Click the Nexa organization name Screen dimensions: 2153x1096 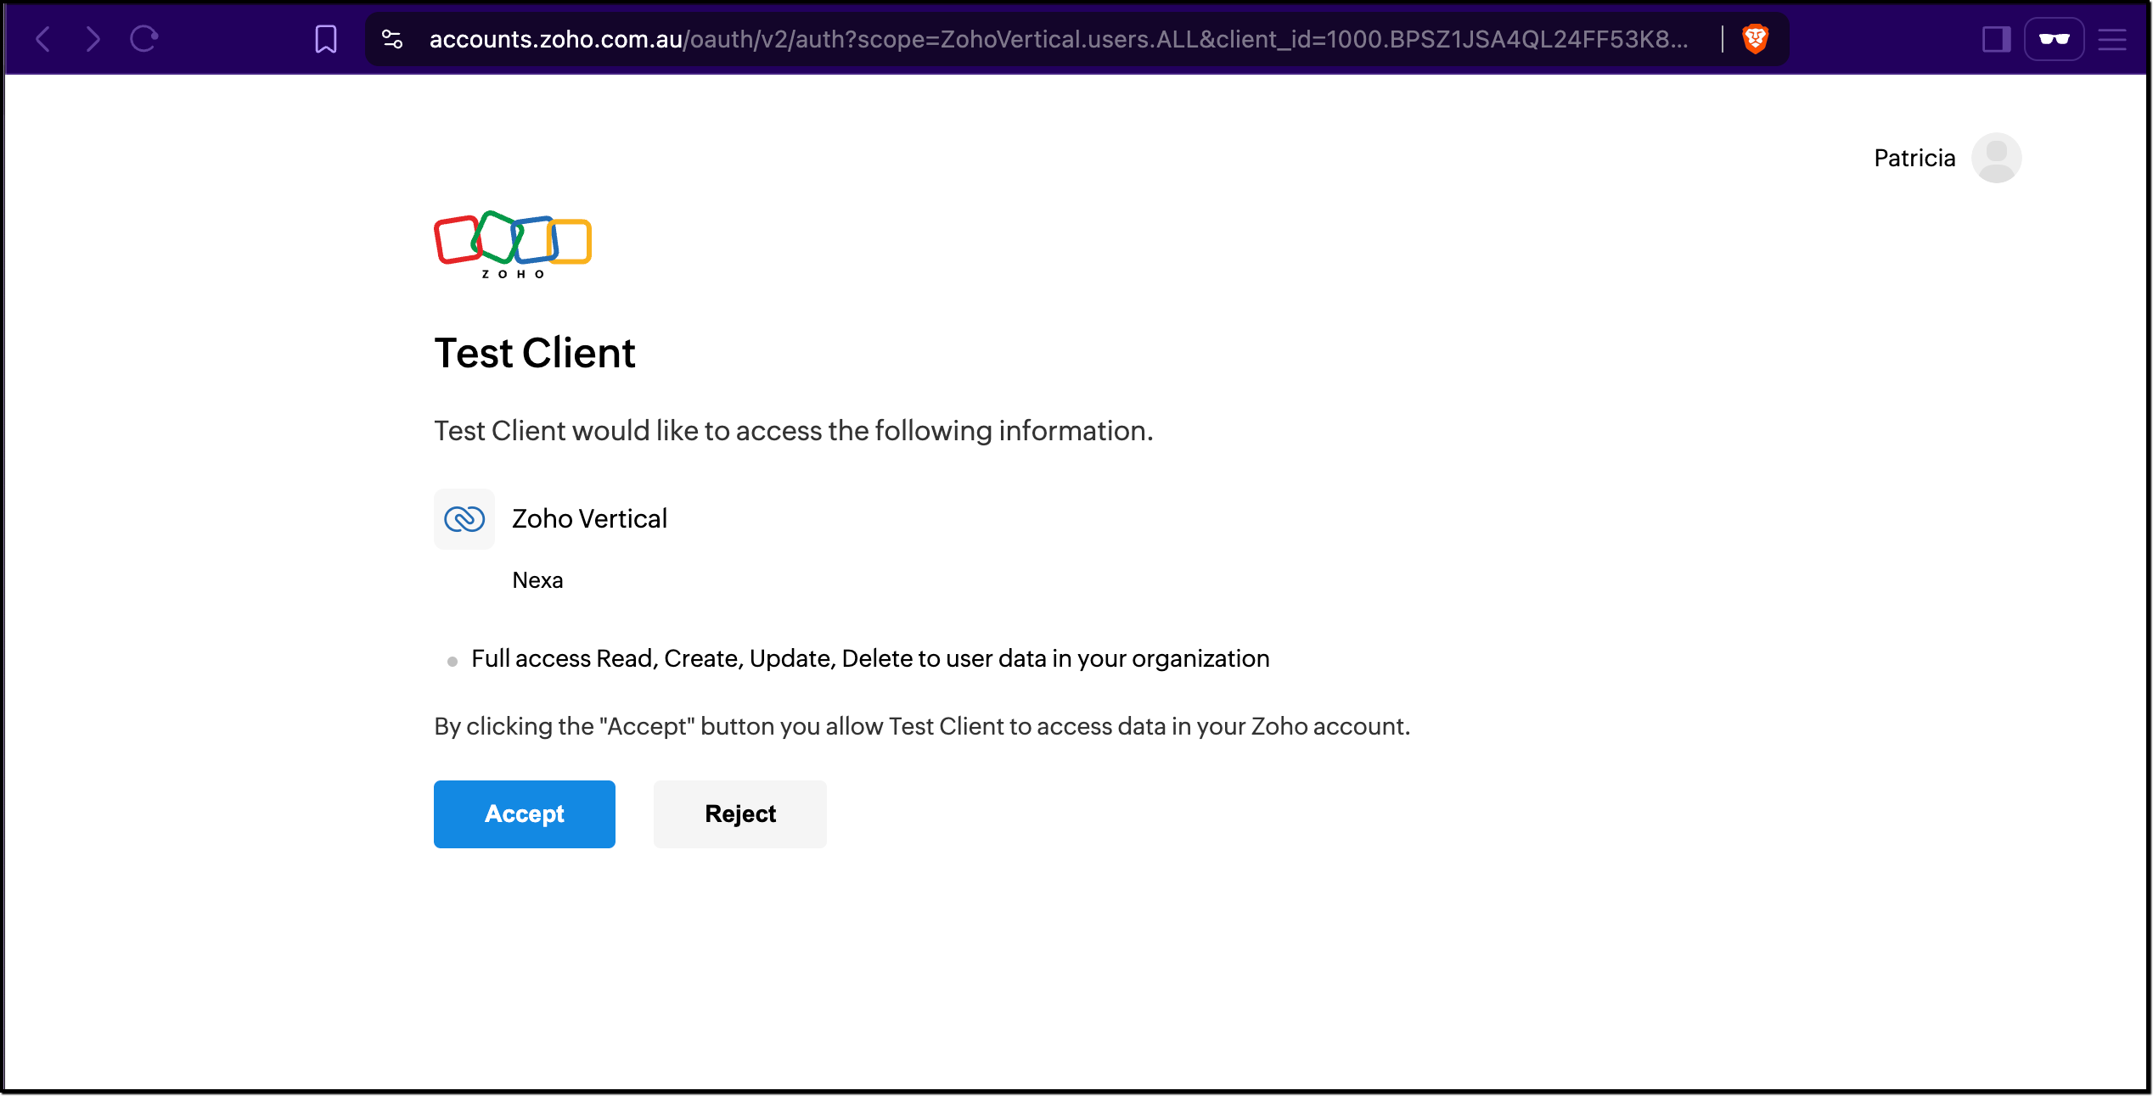537,580
